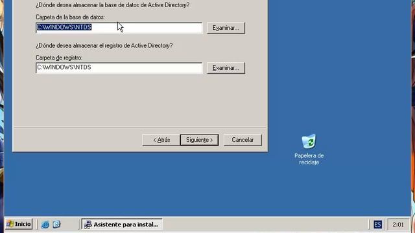Cancel the Active Directory wizard
Image resolution: width=415 pixels, height=233 pixels.
click(x=243, y=140)
